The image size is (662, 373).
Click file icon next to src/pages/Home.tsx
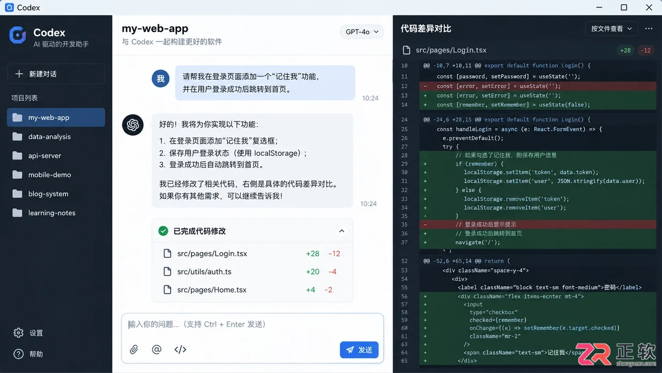(x=167, y=290)
